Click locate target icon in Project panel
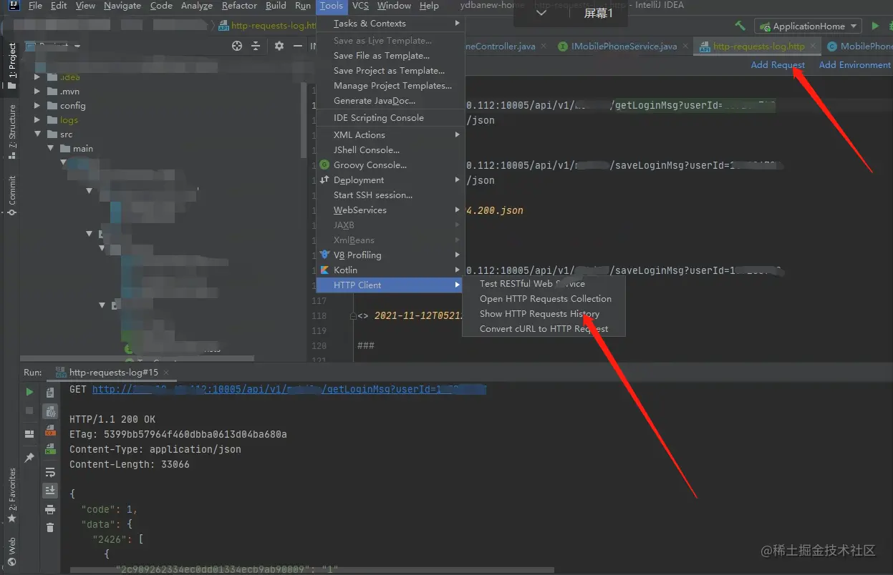Image resolution: width=893 pixels, height=575 pixels. click(237, 46)
